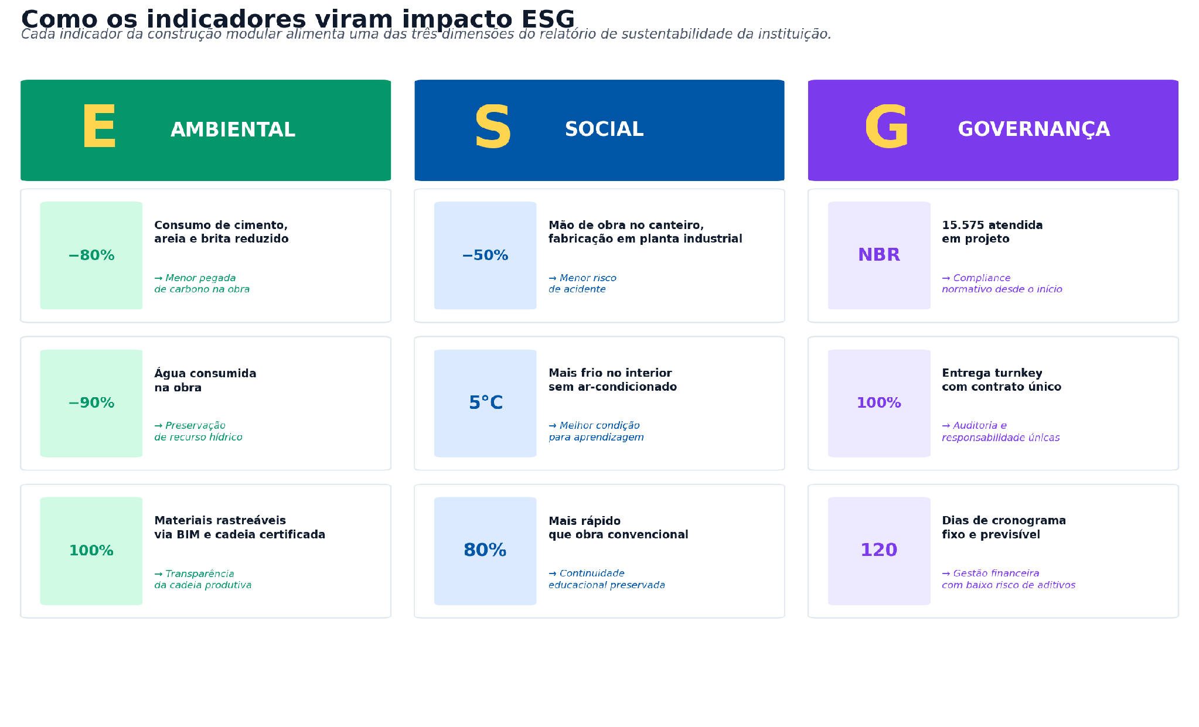Click "Menor risco de acidente" note
Image resolution: width=1199 pixels, height=727 pixels.
click(x=583, y=284)
